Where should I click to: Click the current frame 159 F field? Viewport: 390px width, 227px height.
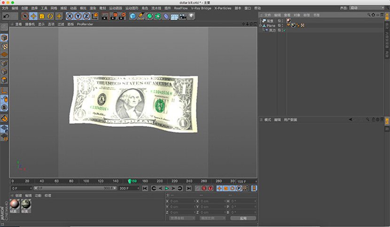pos(246,181)
